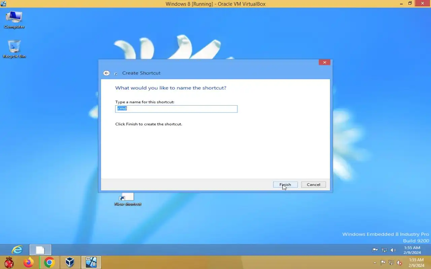The image size is (431, 269).
Task: Restore down the VirtualBox window
Action: [x=410, y=4]
